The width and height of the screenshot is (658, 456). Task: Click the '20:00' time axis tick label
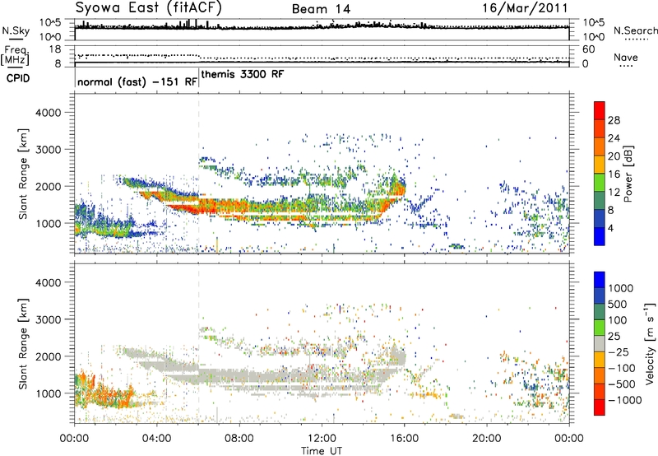pos(486,439)
